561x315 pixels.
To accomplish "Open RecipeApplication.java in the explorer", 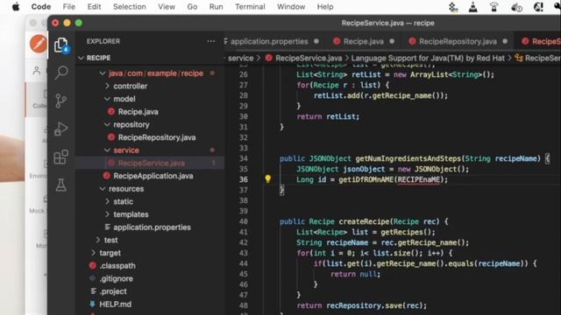I will pos(153,176).
